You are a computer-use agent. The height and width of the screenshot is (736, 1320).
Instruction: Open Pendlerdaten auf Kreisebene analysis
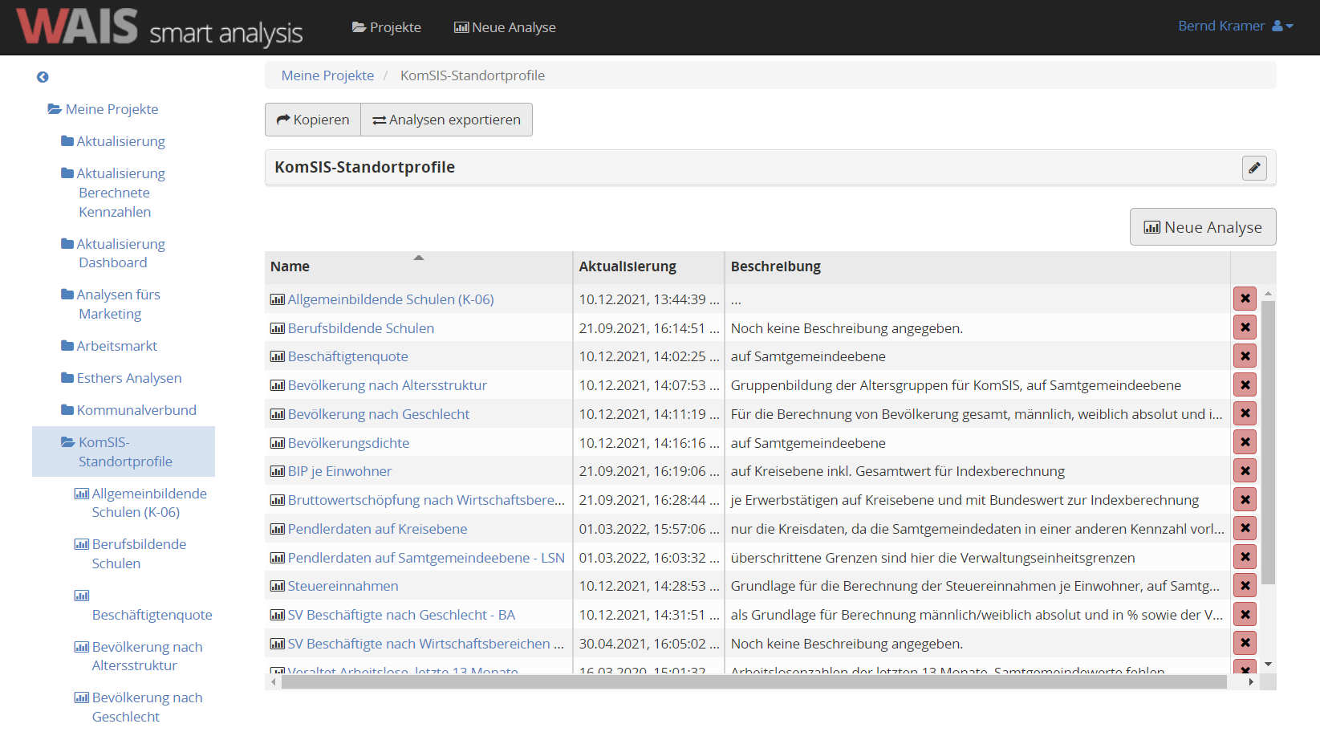377,529
